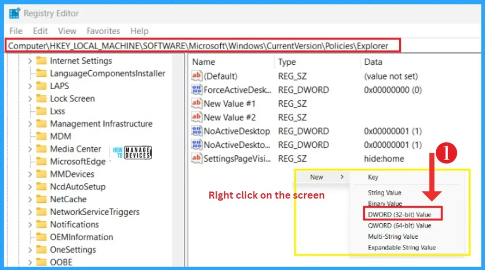Open the File menu
Screen dimensions: 485x270
pyautogui.click(x=16, y=31)
